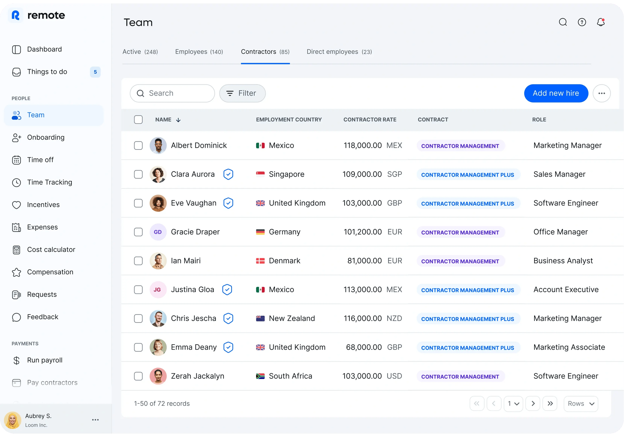Open three-dot menu beside Add new hire

click(x=602, y=93)
